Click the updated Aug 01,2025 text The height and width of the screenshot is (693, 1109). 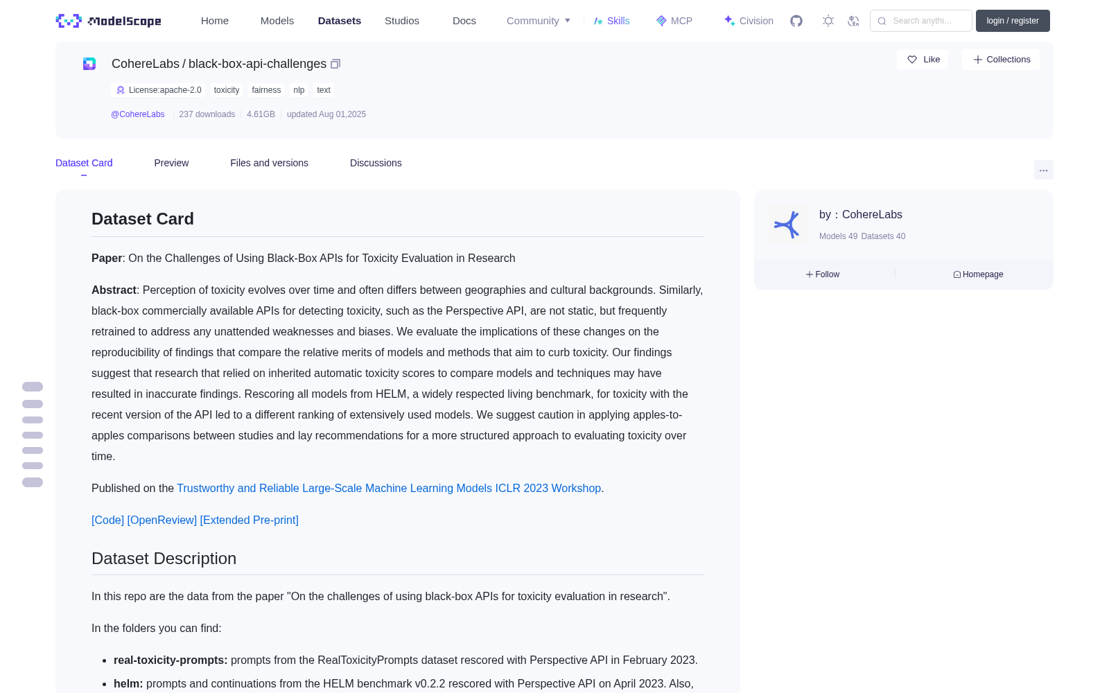[x=326, y=114]
